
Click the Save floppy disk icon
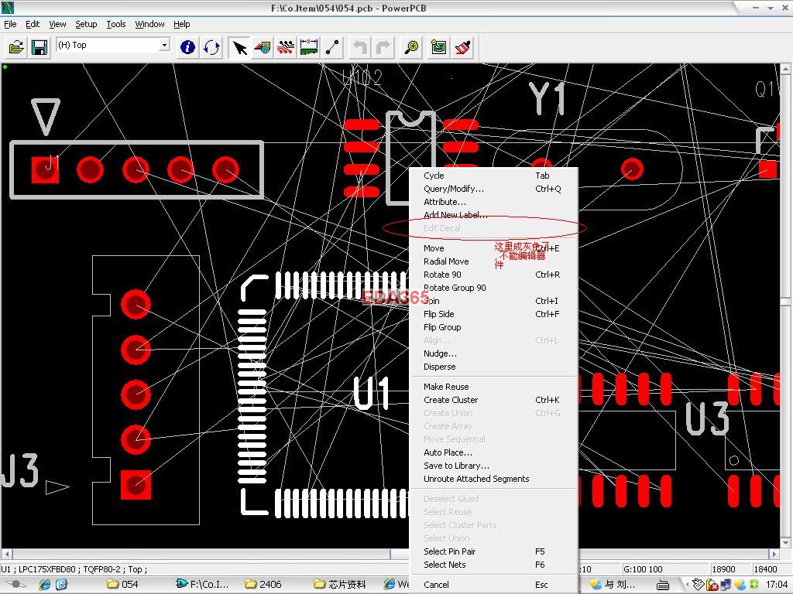pyautogui.click(x=39, y=47)
